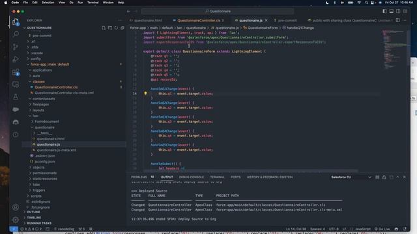
Task: Switch to QuestionnaireController.cls editor tab
Action: pos(199,20)
